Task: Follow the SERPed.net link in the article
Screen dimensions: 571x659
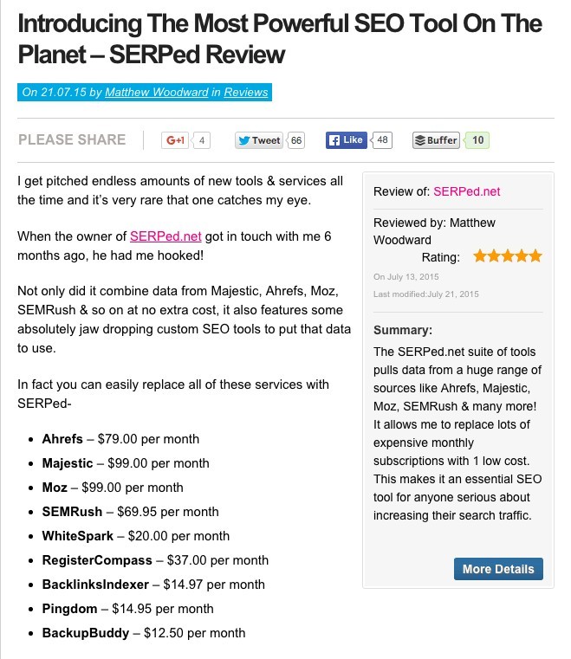Action: [x=165, y=236]
